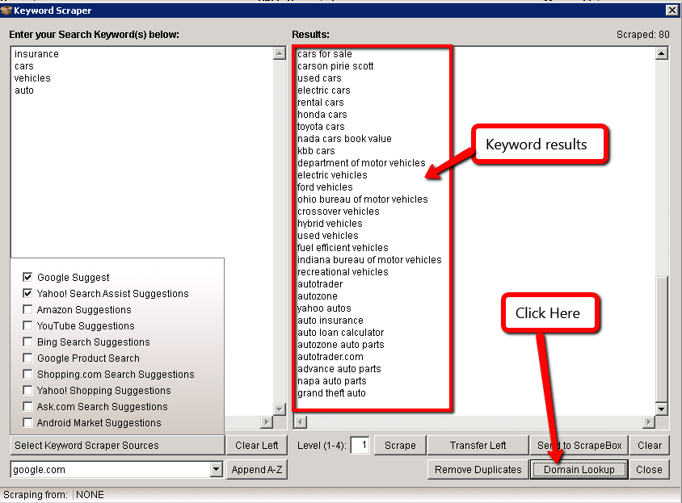Click the Level (1-4) input field
The height and width of the screenshot is (503, 682).
pyautogui.click(x=360, y=446)
